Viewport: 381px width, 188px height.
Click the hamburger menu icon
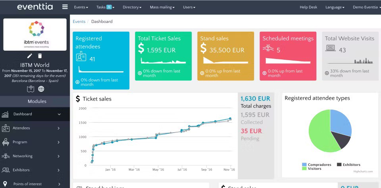[65, 7]
